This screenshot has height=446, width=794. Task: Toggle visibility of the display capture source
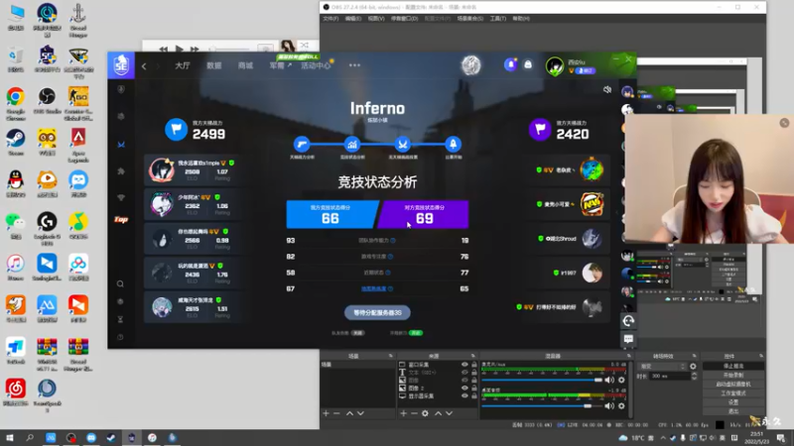point(464,395)
